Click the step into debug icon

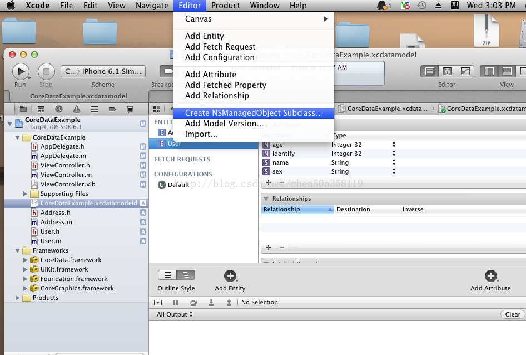point(211,303)
